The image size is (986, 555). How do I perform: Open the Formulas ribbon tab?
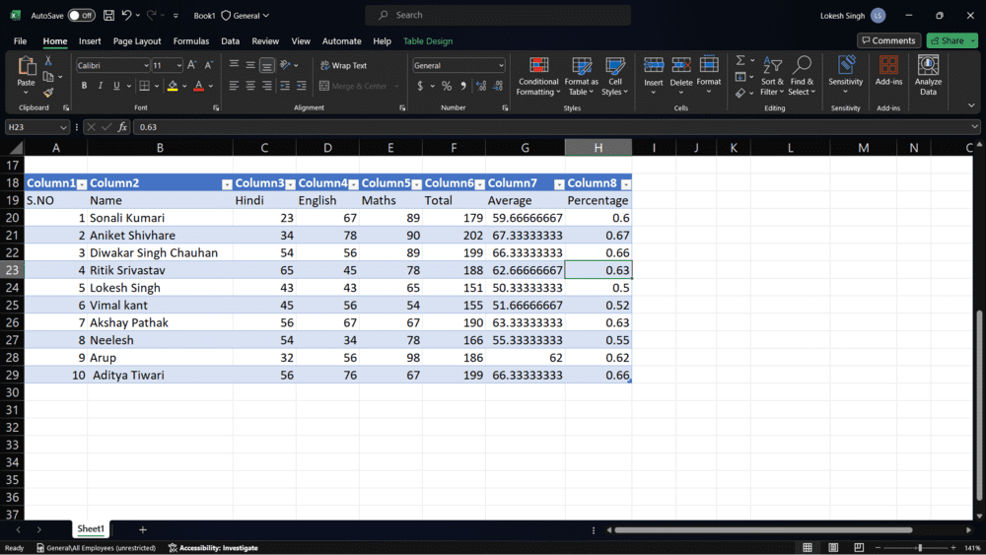point(190,41)
